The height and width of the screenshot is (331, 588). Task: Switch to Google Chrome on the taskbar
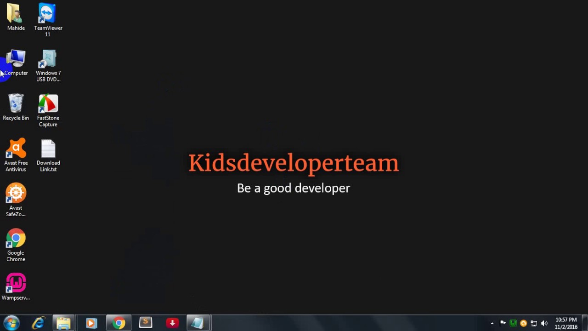tap(119, 323)
